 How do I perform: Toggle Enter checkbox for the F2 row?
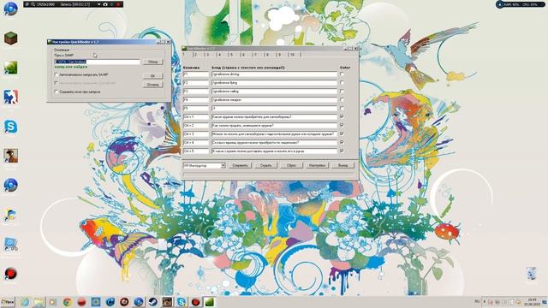click(342, 83)
